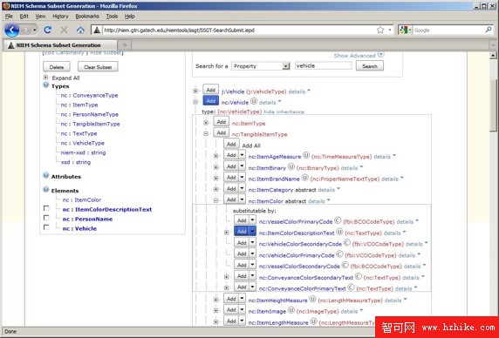Viewport: 499px width, 338px height.
Task: Click the Delete button
Action: click(x=57, y=67)
